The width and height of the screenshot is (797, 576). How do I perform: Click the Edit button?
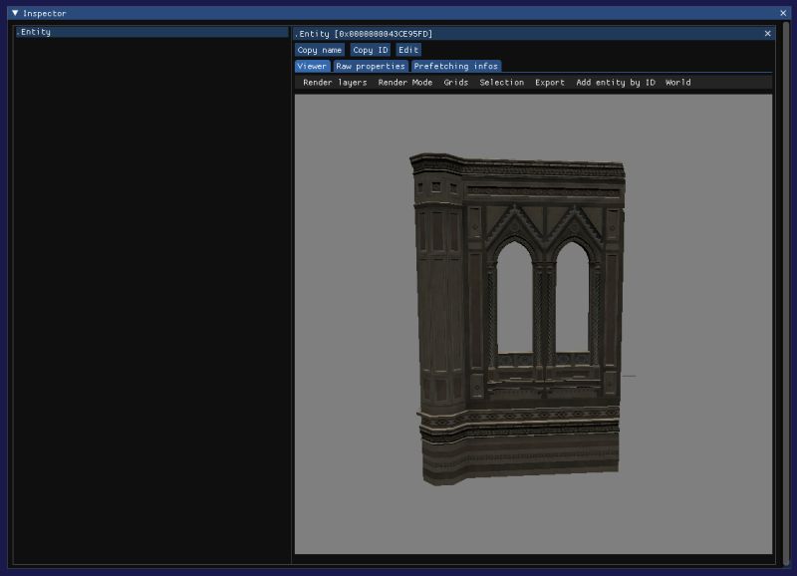click(x=407, y=49)
